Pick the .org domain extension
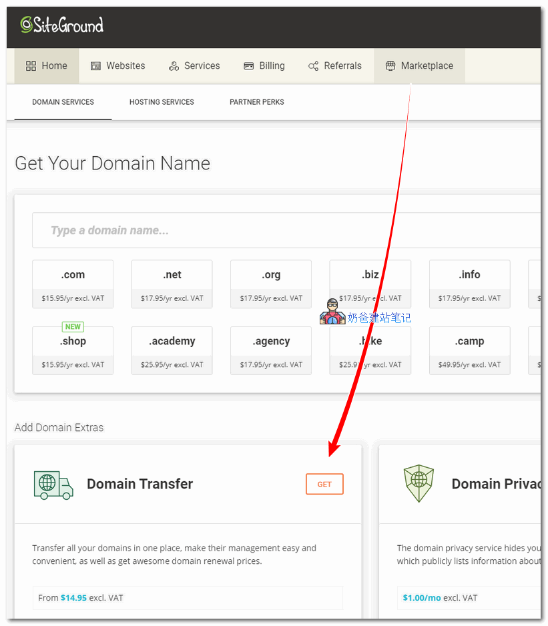Image resolution: width=548 pixels, height=626 pixels. point(271,284)
